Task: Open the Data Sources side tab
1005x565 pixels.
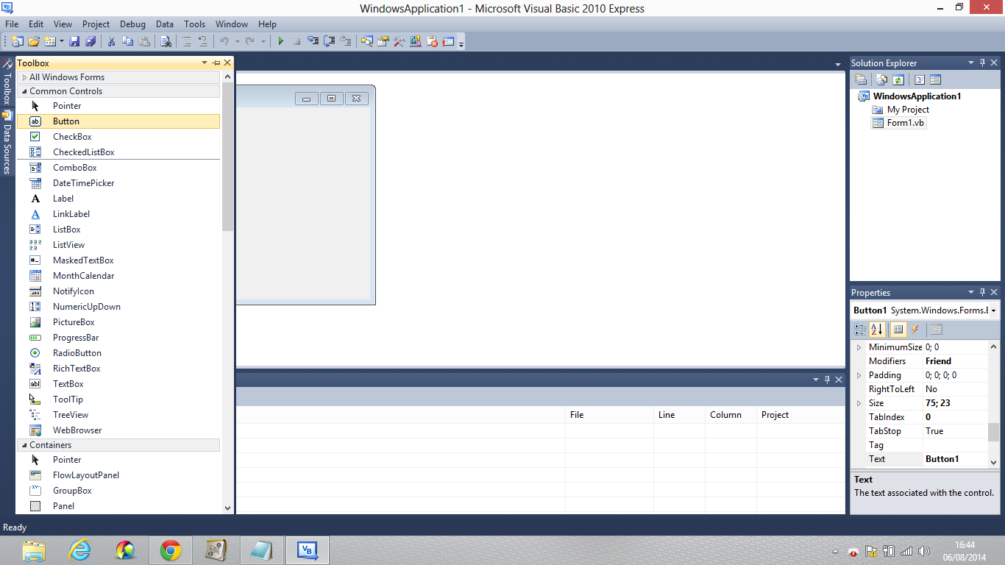Action: pyautogui.click(x=7, y=142)
